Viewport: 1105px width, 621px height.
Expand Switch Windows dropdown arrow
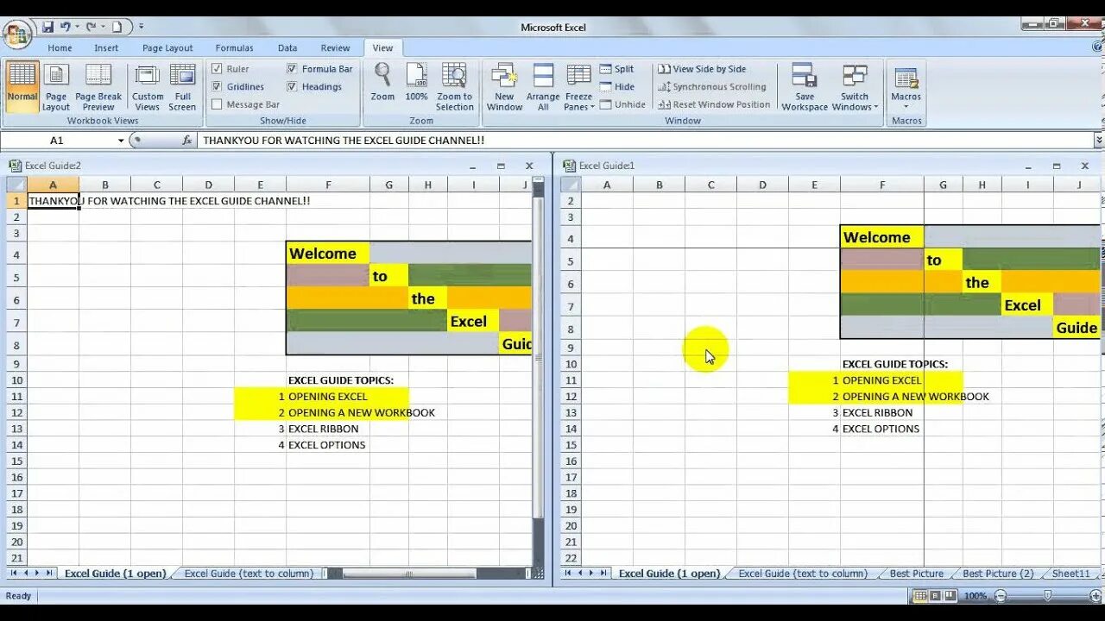tap(875, 108)
